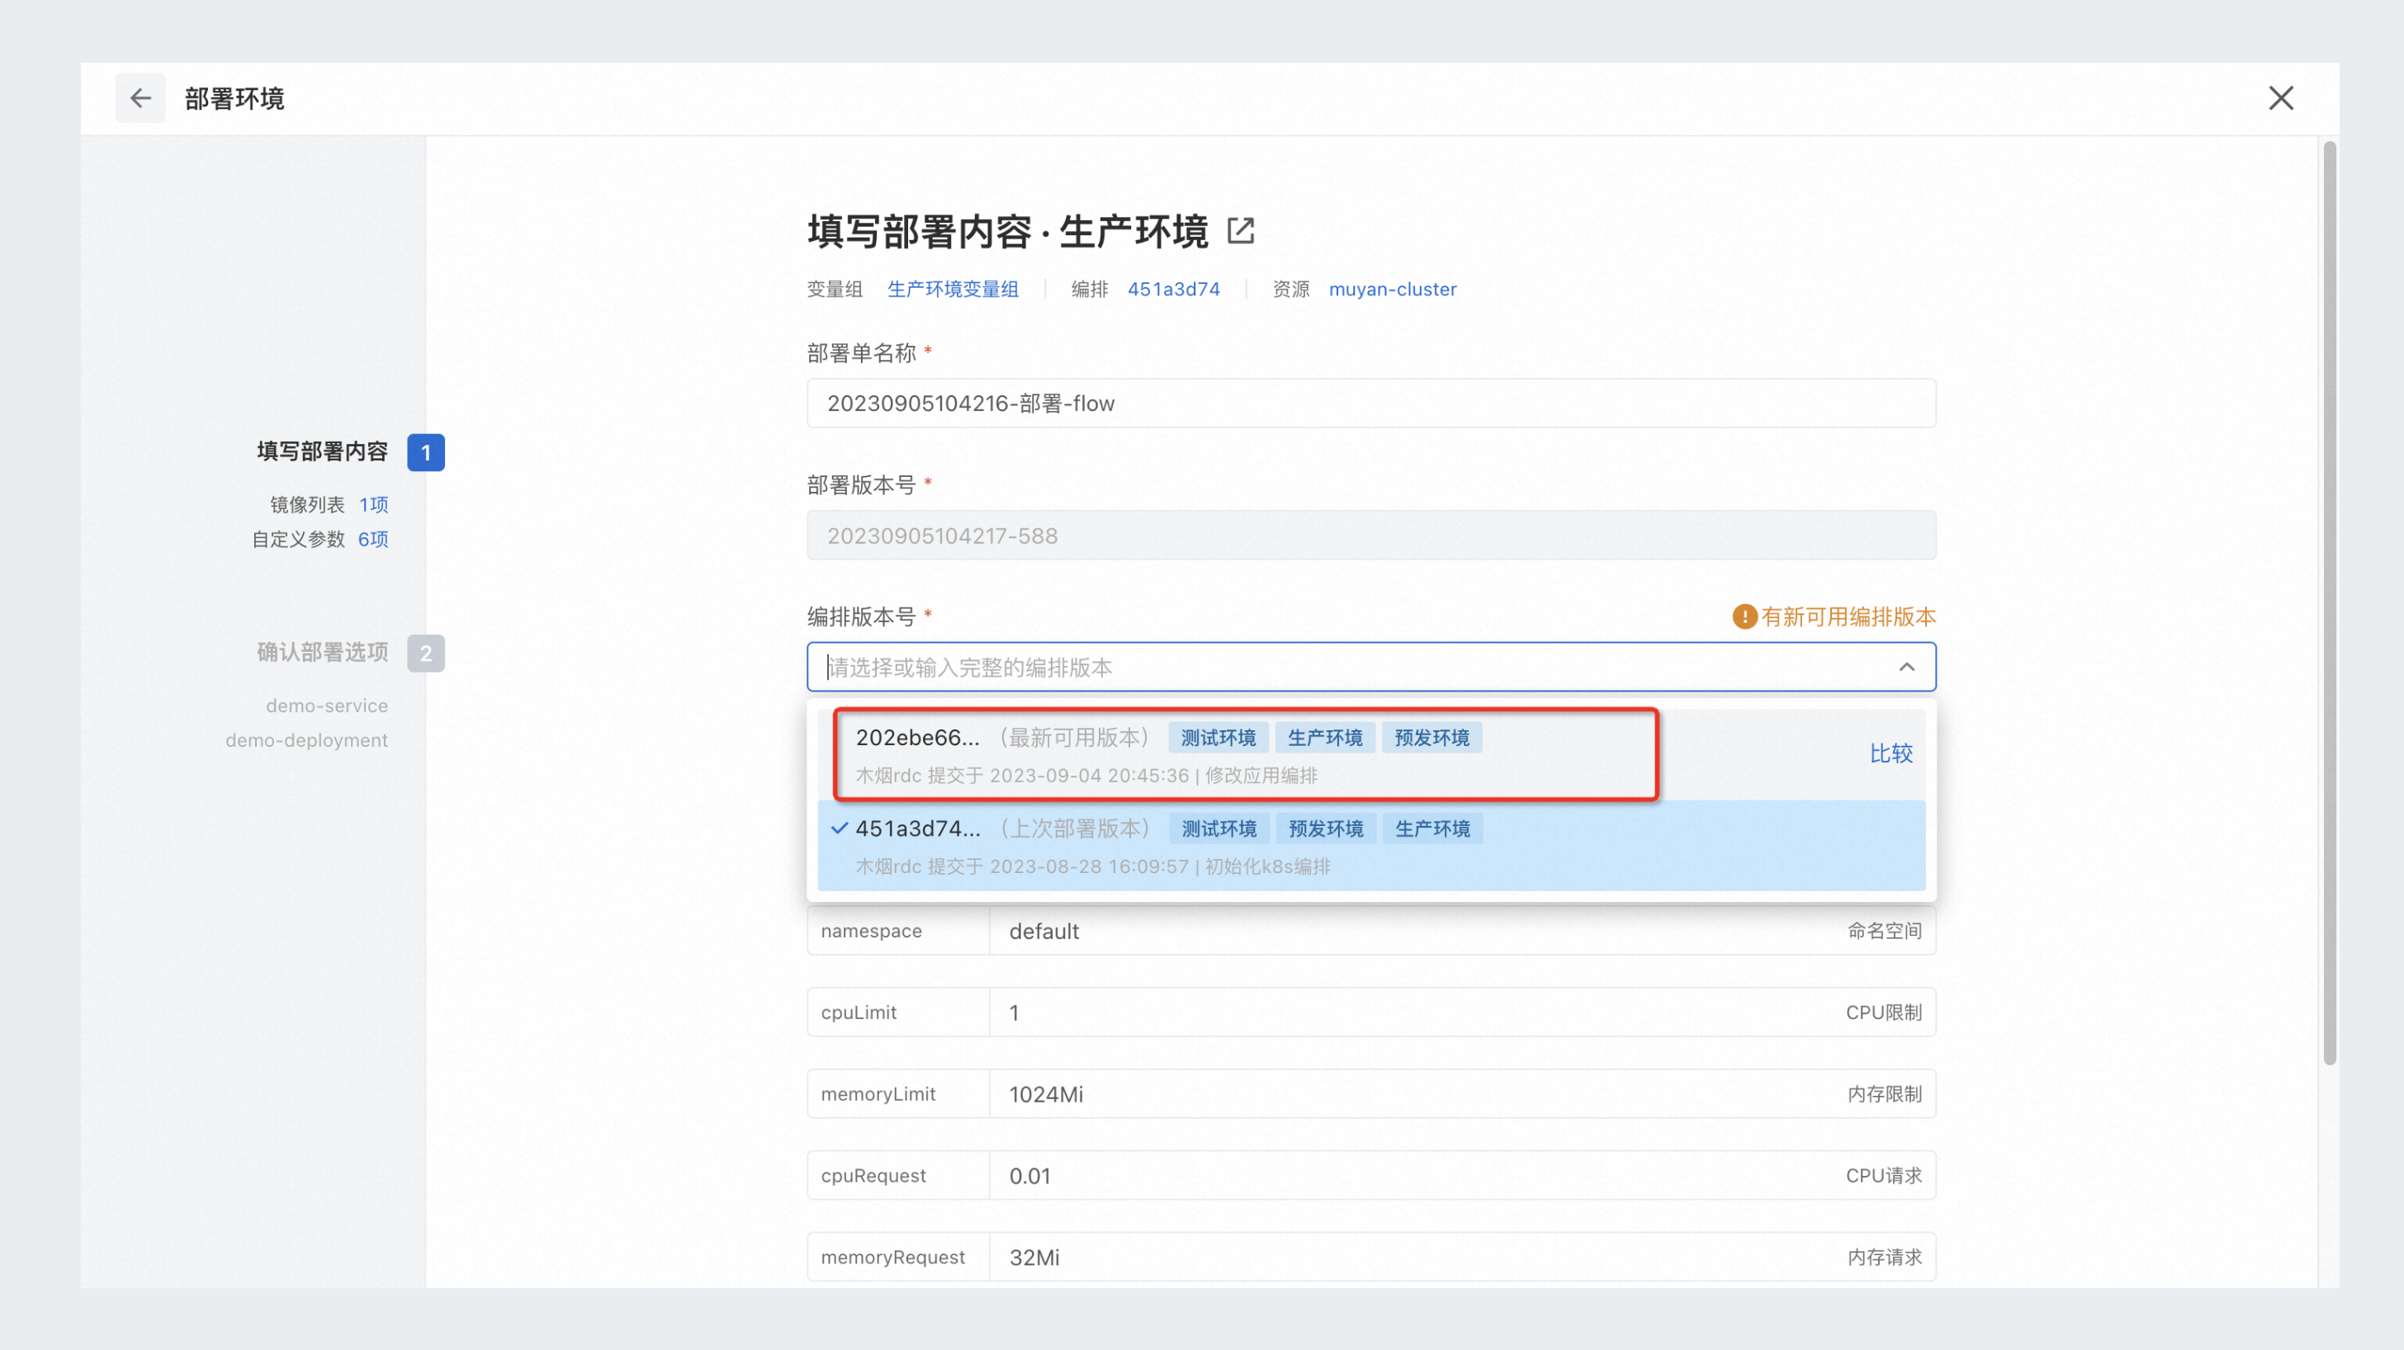Click the 测试环境 tag on 202ebe66 row
The height and width of the screenshot is (1350, 2404).
tap(1218, 738)
